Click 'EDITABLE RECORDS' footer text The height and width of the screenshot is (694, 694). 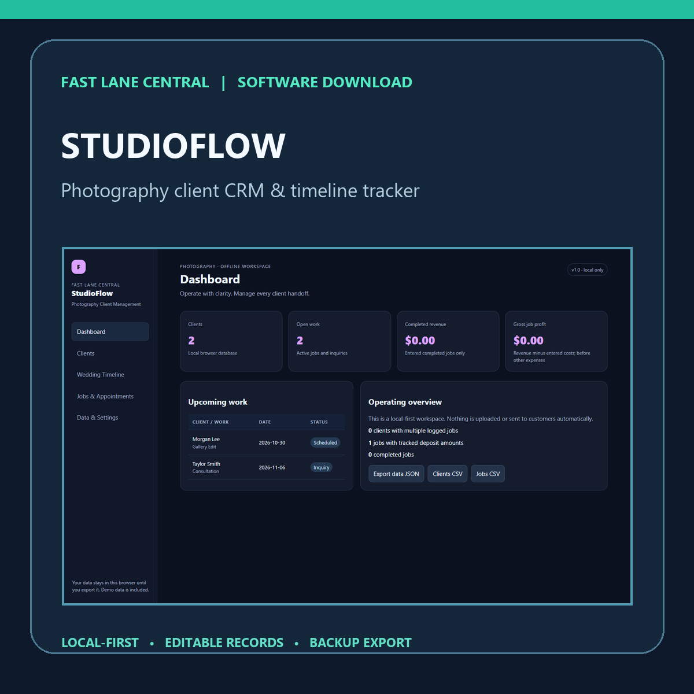coord(224,643)
